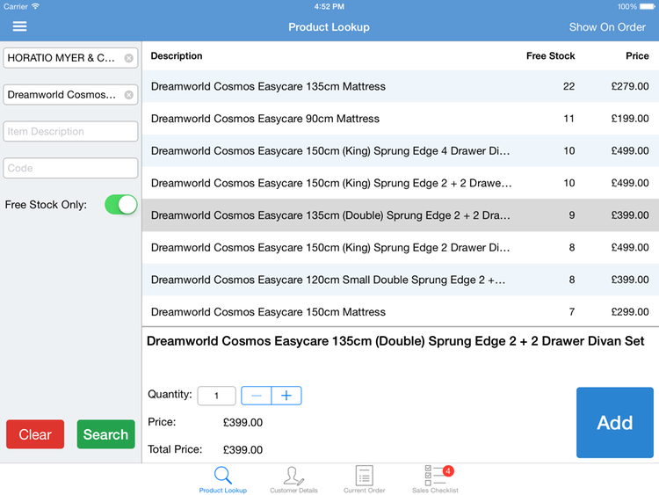
Task: Decrease quantity with the minus button
Action: point(257,396)
